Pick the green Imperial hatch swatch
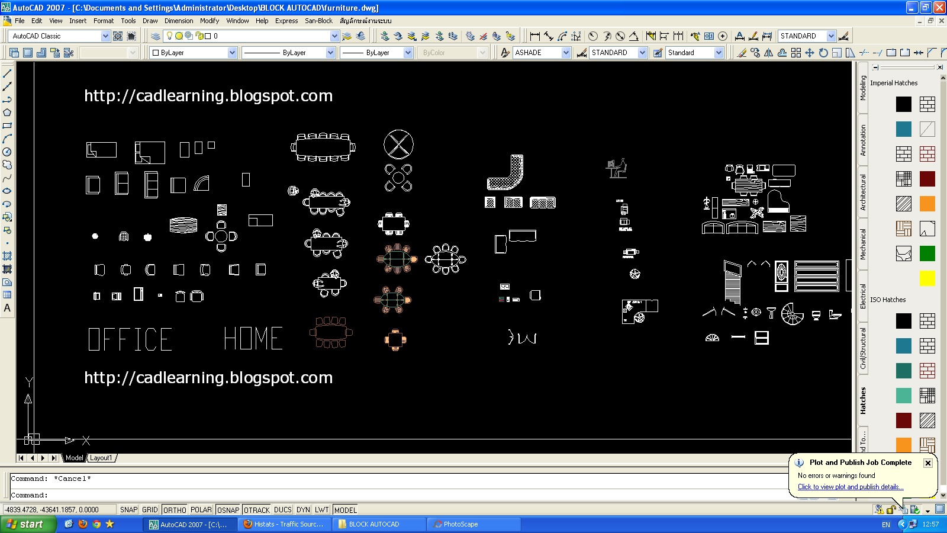 (x=927, y=253)
